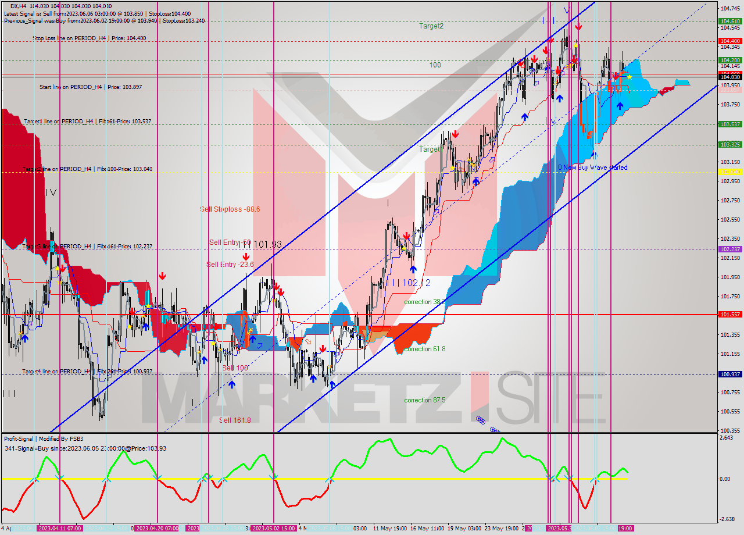The image size is (744, 535).
Task: Click the Fib161 102.237 line label
Action: point(88,246)
